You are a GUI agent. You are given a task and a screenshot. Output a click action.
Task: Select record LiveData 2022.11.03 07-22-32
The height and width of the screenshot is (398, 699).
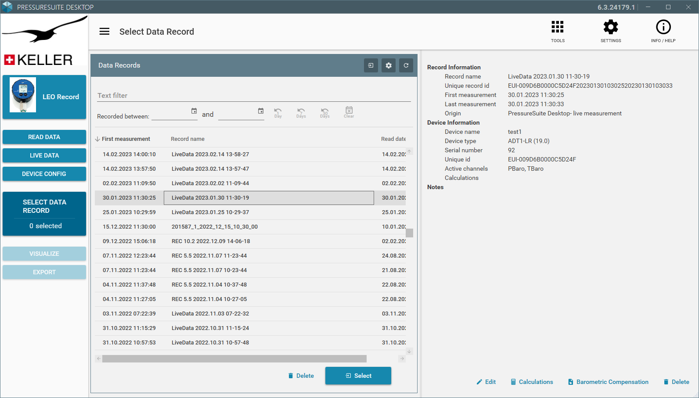(250, 314)
